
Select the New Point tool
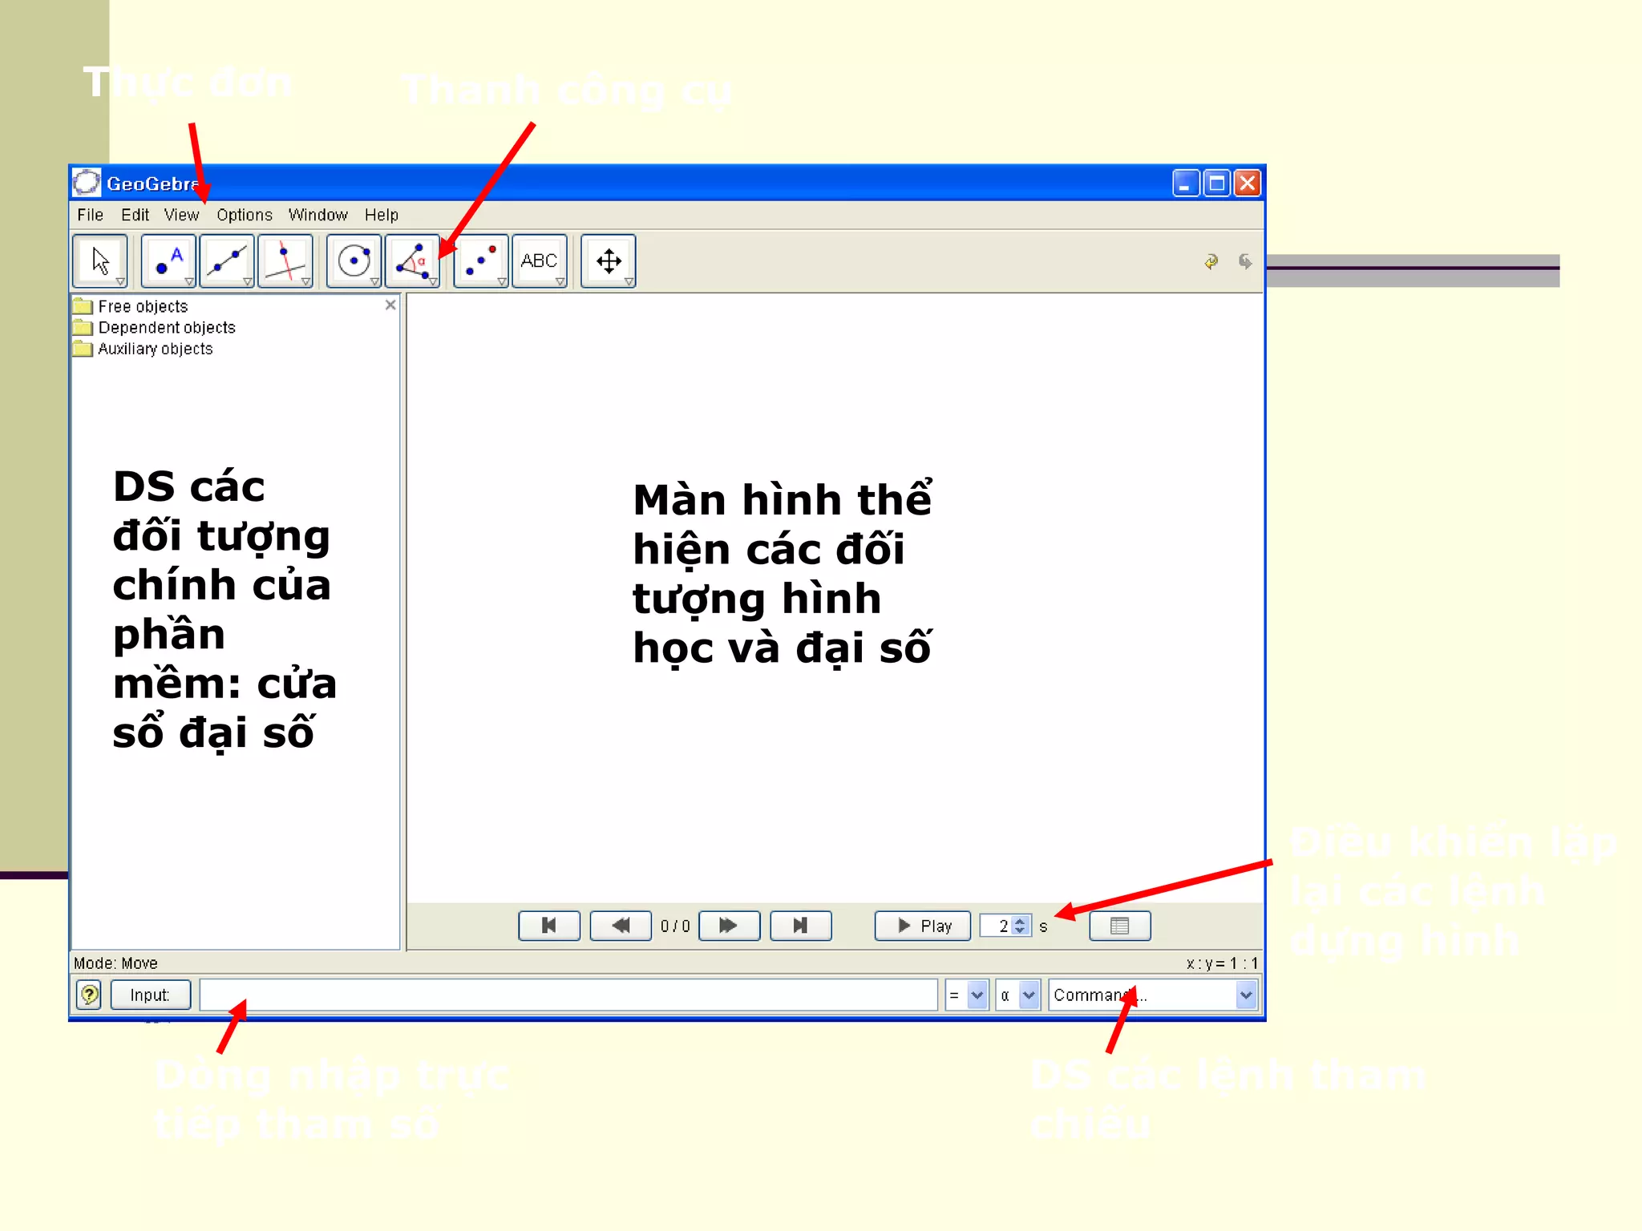168,260
